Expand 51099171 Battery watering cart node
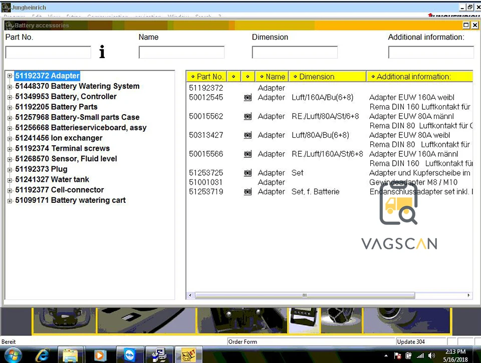This screenshot has height=363, width=481. coord(10,201)
